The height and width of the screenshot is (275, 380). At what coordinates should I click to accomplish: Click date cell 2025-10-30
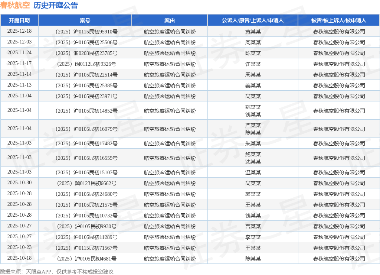(x=19, y=183)
